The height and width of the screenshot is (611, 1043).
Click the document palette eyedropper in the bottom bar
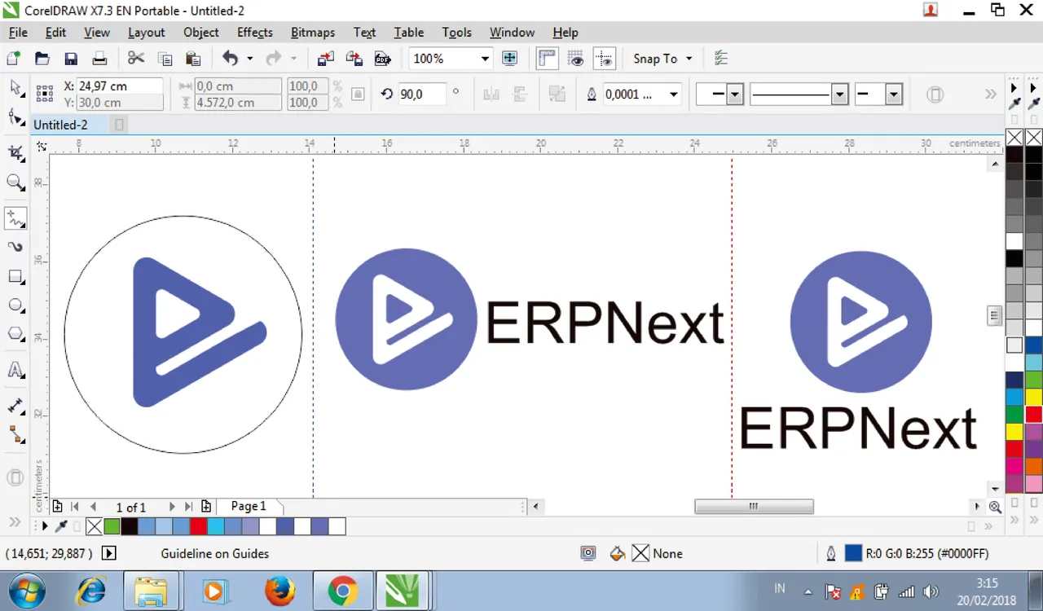point(60,526)
